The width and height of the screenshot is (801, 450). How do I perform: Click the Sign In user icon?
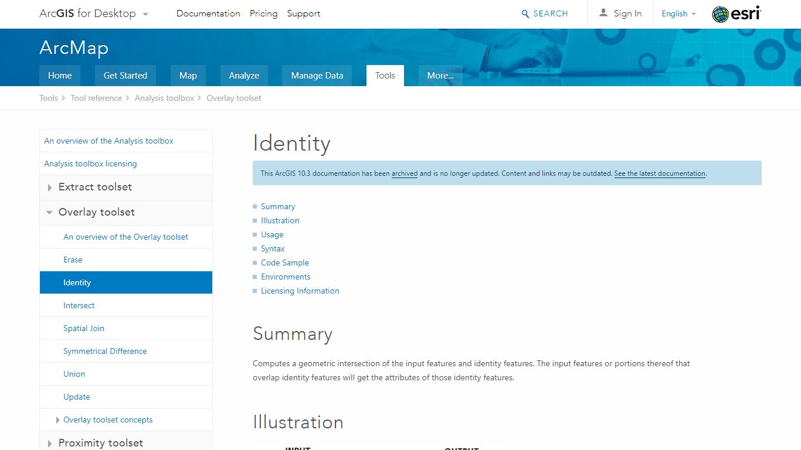click(x=603, y=12)
